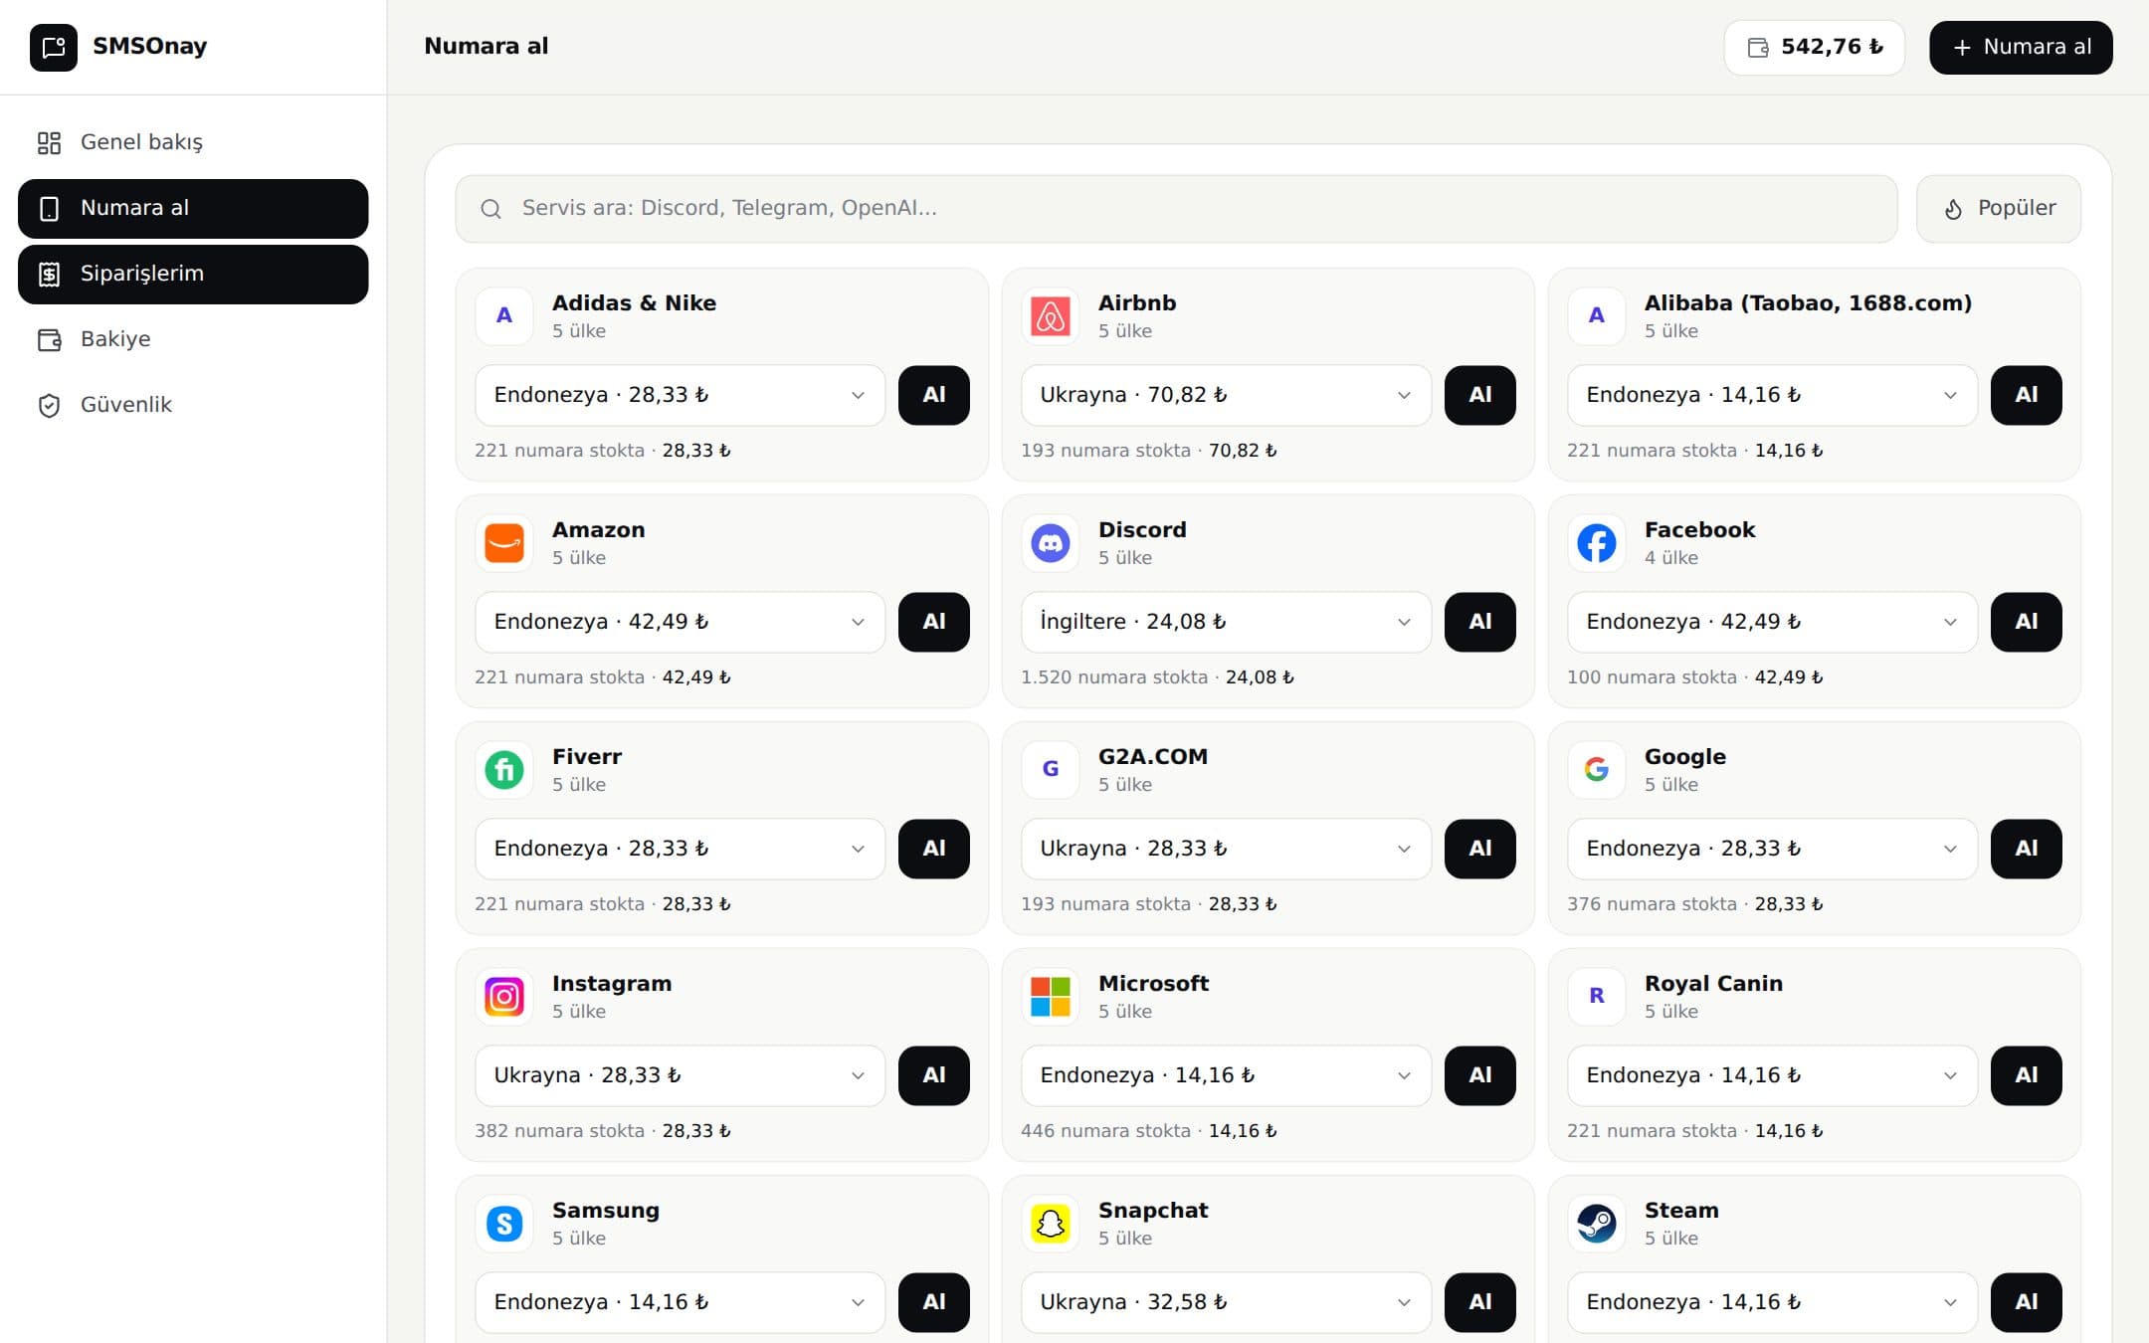Click the magnifier icon in the search bar

(490, 209)
